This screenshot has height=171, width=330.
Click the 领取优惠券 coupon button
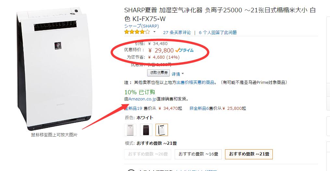(159, 73)
